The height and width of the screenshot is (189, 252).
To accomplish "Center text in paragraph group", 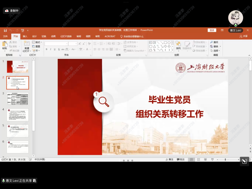I will (x=99, y=49).
